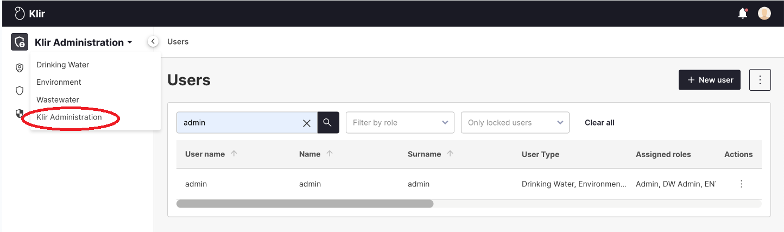
Task: Open the user avatar menu
Action: click(764, 14)
